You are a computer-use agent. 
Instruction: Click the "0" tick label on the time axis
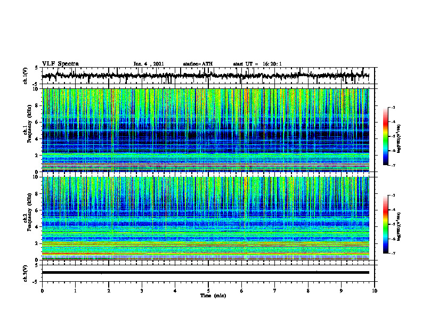42,291
